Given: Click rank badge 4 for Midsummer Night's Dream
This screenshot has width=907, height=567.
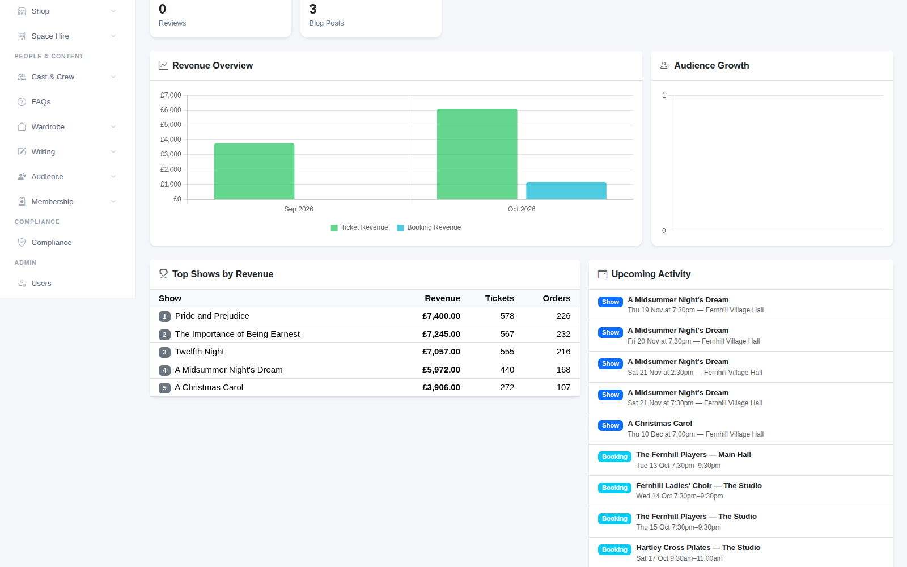Looking at the screenshot, I should pos(164,370).
